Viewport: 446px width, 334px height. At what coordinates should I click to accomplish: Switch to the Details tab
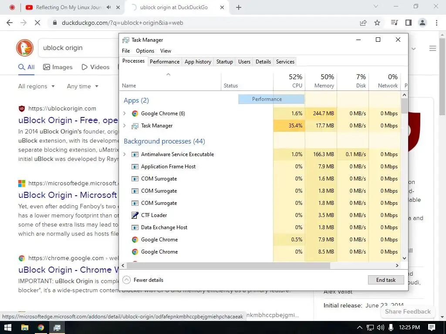tap(263, 62)
